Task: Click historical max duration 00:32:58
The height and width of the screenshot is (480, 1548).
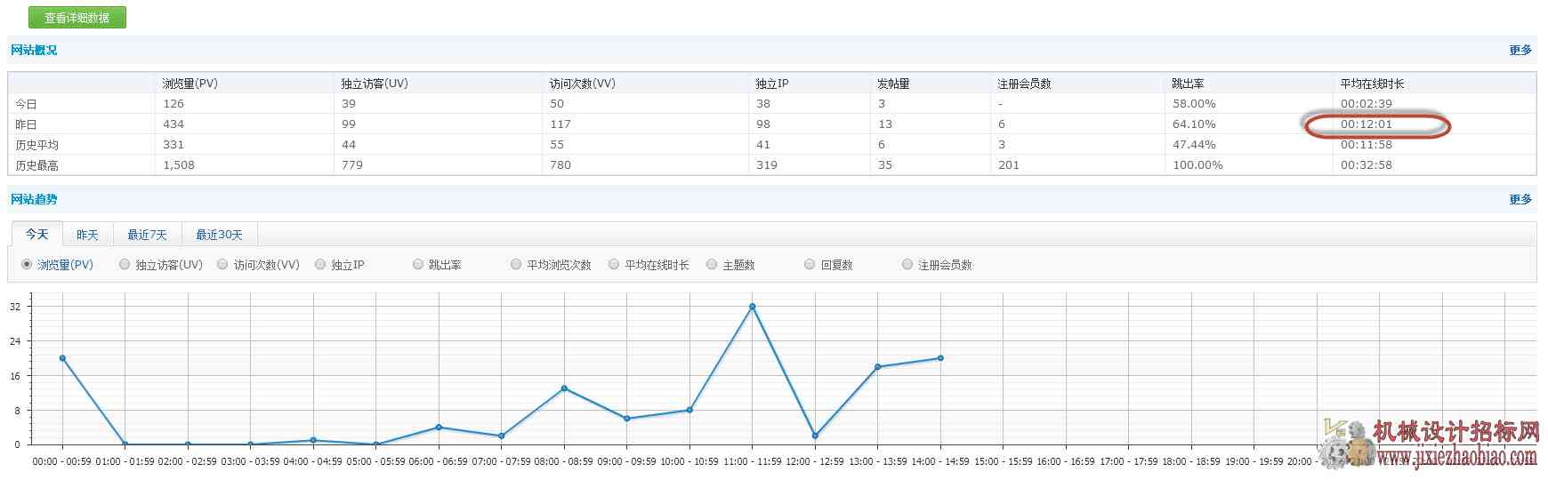Action: (x=1367, y=165)
